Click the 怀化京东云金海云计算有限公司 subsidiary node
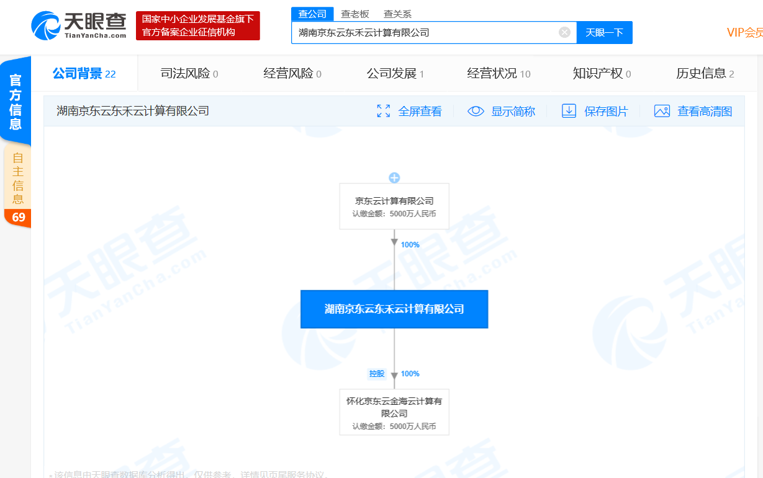Image resolution: width=763 pixels, height=478 pixels. 394,412
